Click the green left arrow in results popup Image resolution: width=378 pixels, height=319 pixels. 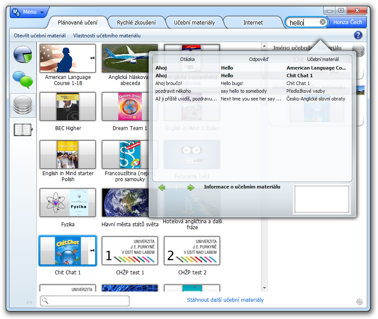pos(162,188)
